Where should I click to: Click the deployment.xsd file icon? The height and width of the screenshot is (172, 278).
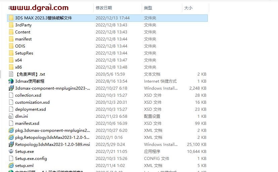pyautogui.click(x=11, y=109)
